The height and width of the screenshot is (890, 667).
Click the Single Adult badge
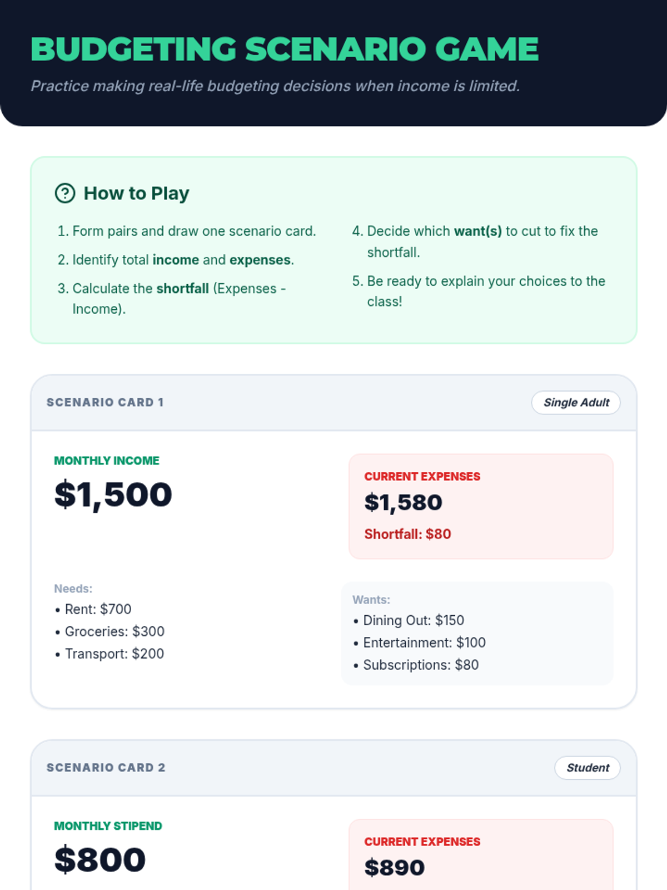pyautogui.click(x=576, y=403)
